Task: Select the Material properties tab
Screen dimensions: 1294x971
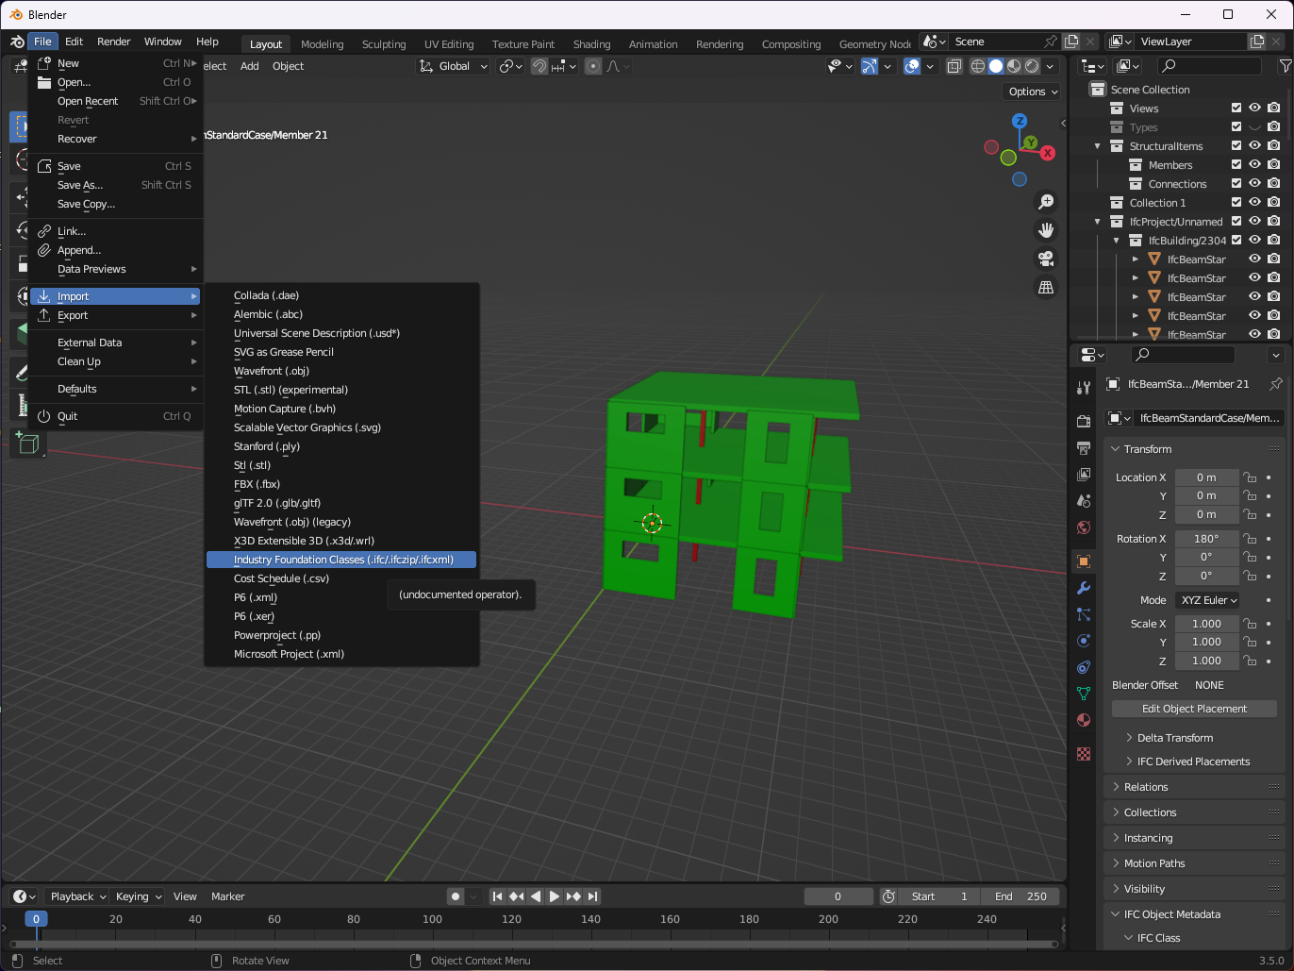Action: (1083, 720)
